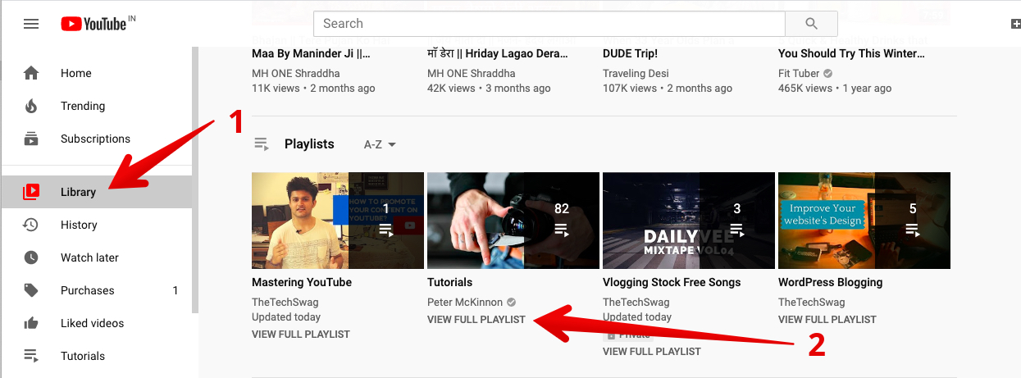The image size is (1021, 378).
Task: Click TheTechSwag under Mastering YouTube
Action: 285,303
